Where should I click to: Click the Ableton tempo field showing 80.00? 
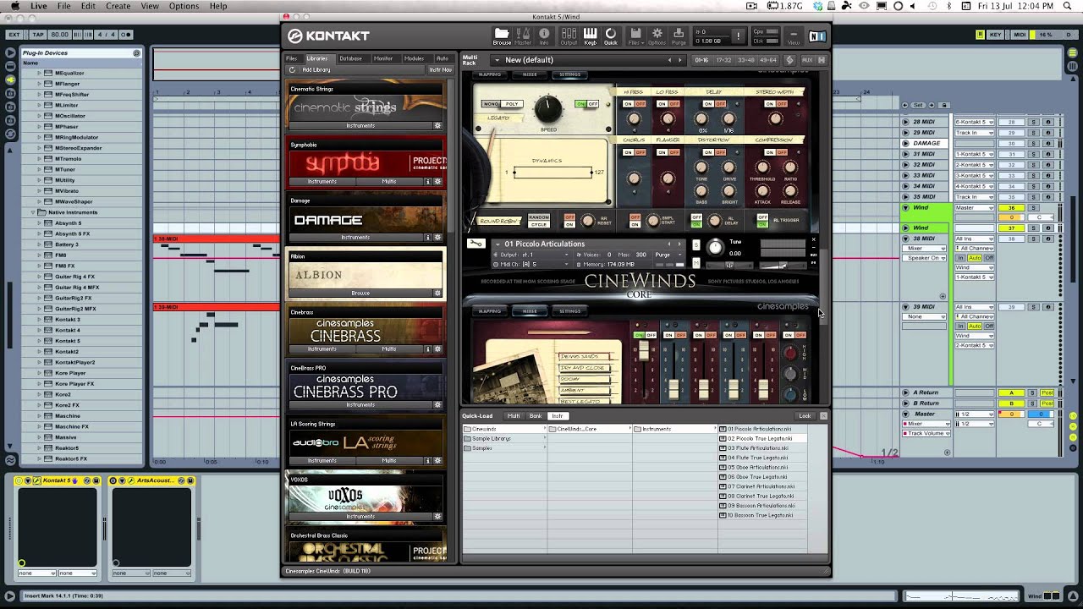pos(59,35)
